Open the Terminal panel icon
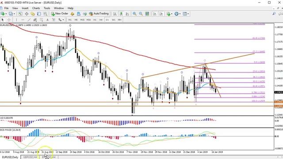283x159 pixels. pos(39,14)
